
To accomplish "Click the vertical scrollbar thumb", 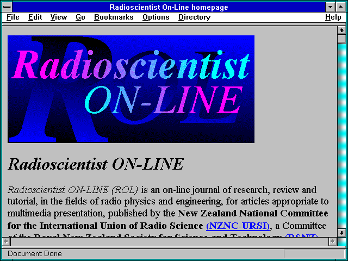I will [x=341, y=39].
